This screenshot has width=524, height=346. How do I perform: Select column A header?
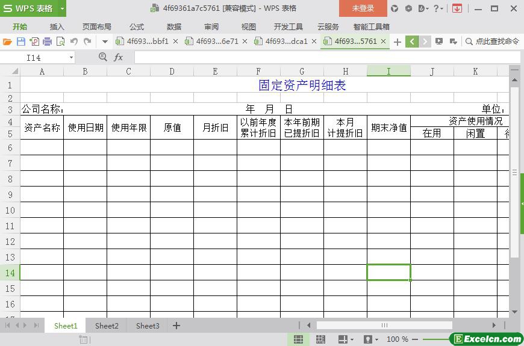tap(42, 71)
